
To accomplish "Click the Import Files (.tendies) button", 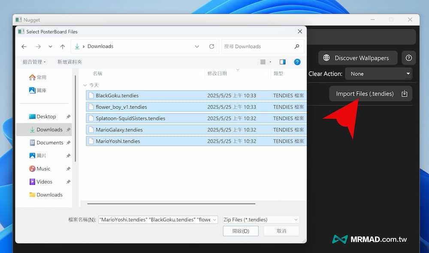I will point(371,94).
